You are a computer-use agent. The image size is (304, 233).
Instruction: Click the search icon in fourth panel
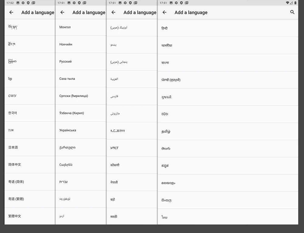(292, 12)
